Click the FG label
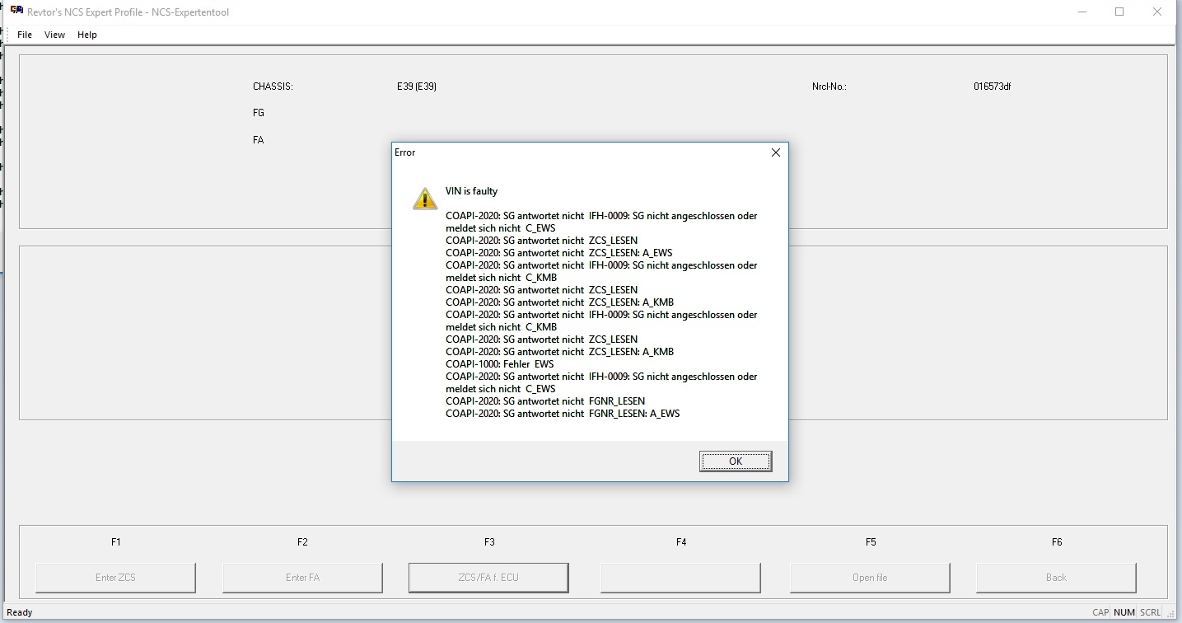 259,113
